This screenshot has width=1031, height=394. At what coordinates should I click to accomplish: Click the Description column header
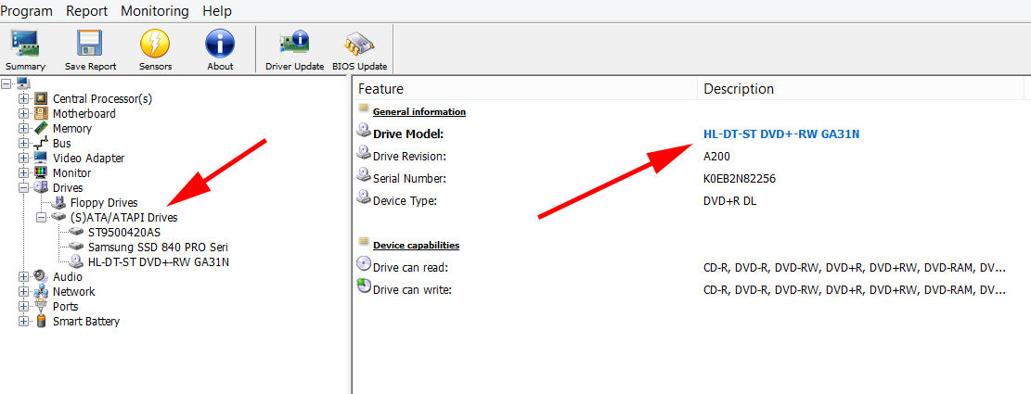860,89
